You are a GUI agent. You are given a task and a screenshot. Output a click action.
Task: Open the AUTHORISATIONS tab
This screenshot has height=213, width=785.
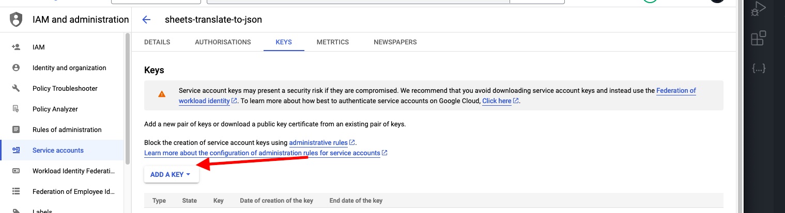(223, 42)
